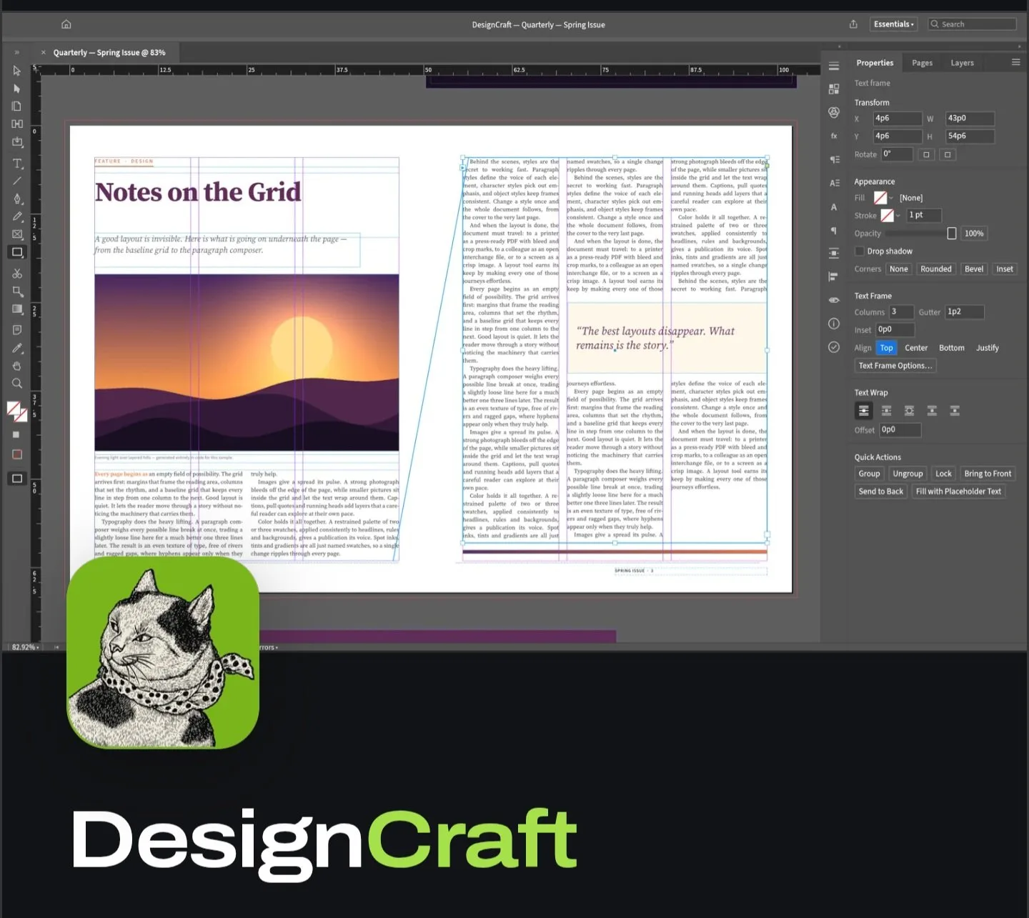Viewport: 1029px width, 918px height.
Task: Open the Properties panel options menu
Action: point(1015,63)
